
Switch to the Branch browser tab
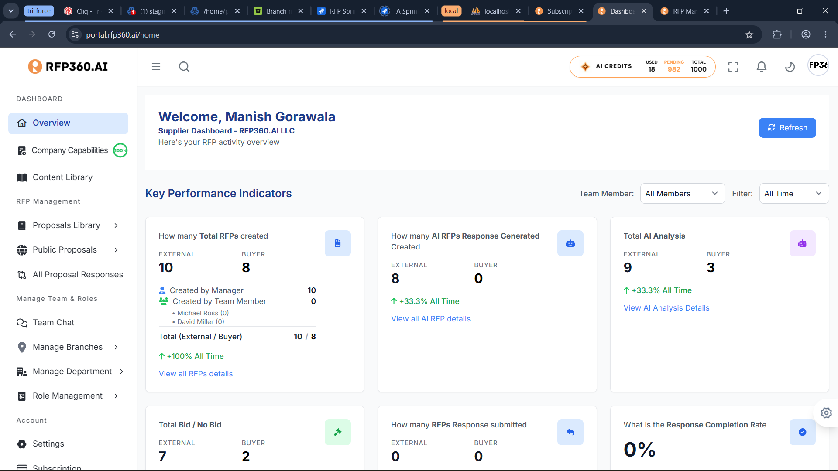(278, 11)
